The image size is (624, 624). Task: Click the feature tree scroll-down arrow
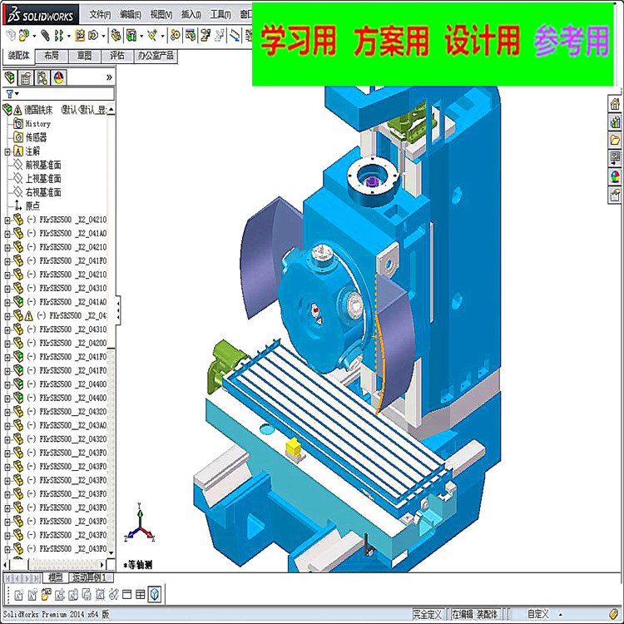(111, 552)
